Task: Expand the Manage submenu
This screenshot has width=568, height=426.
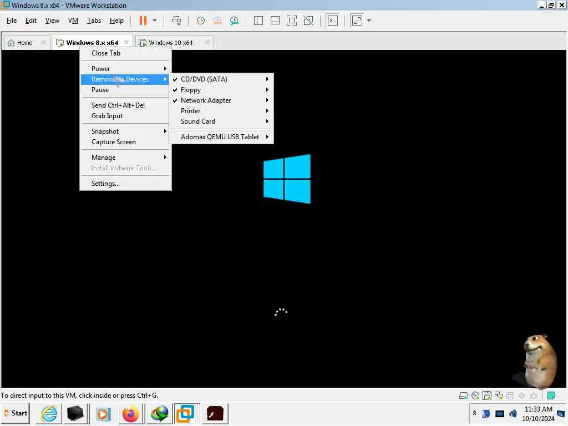Action: coord(125,157)
